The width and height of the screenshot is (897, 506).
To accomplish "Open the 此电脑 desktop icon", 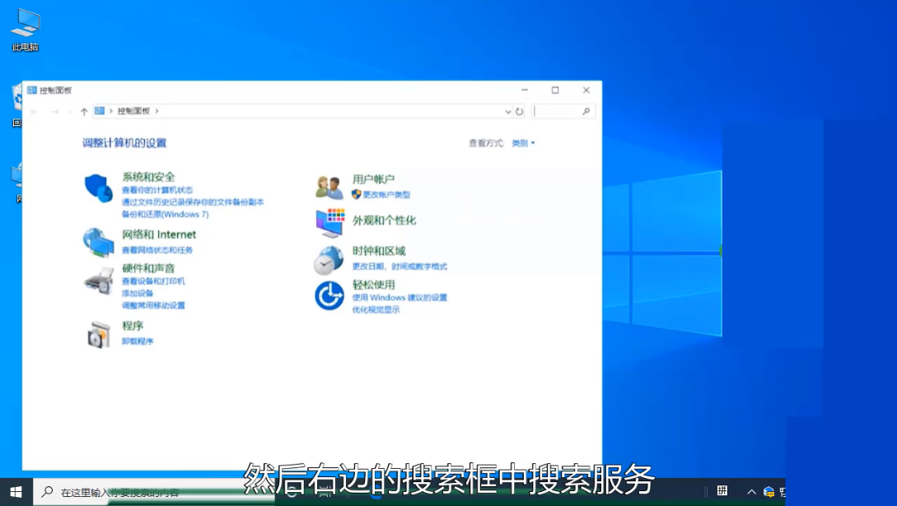I will pyautogui.click(x=26, y=25).
